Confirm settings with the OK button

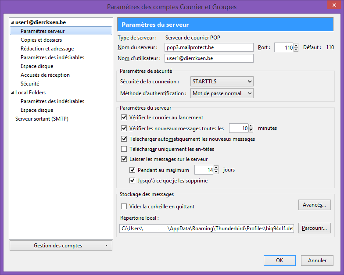point(279,261)
